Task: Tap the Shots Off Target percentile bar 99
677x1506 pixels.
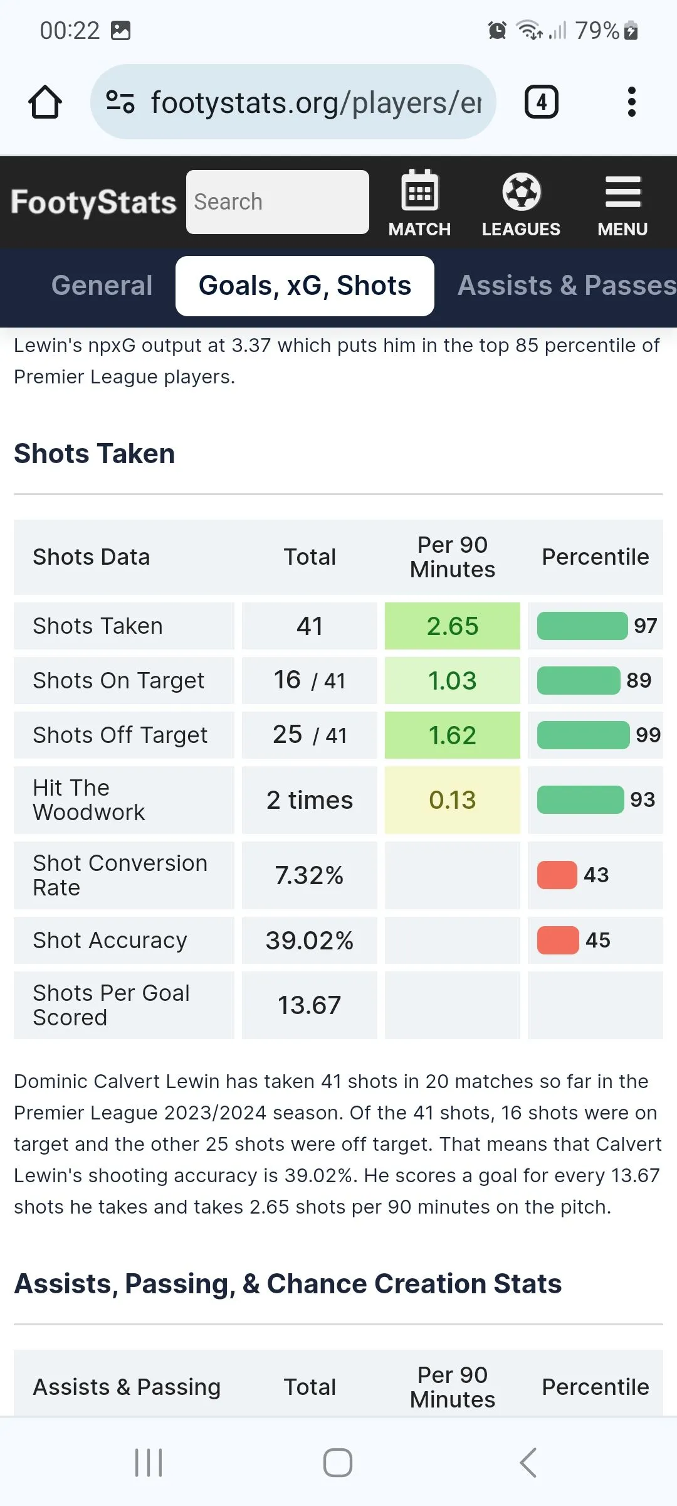Action: click(584, 735)
